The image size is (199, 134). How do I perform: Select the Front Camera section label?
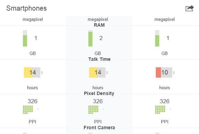[99, 128]
